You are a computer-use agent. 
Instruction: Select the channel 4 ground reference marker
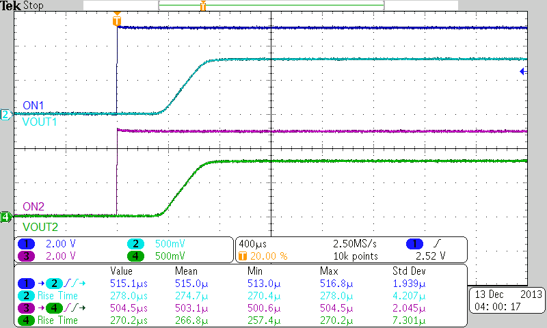point(5,217)
